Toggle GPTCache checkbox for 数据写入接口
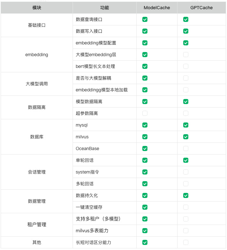Screen dimensions: 227x250 coord(186,31)
